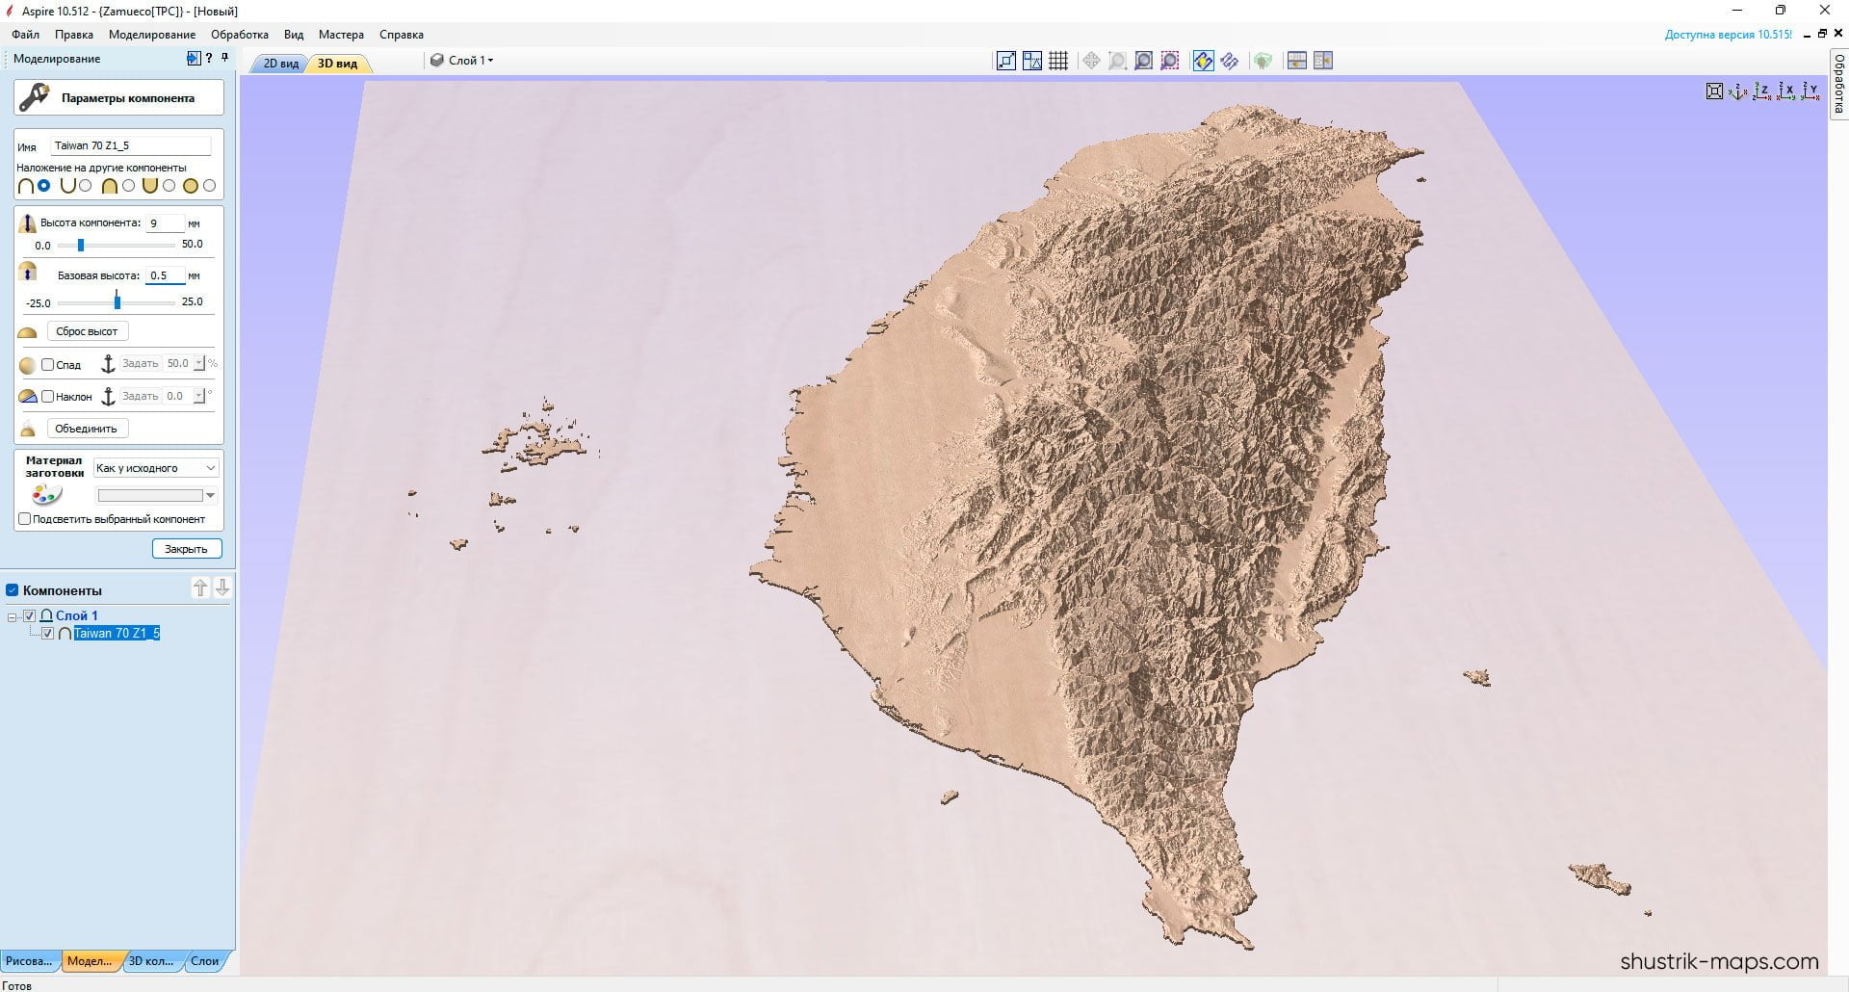This screenshot has height=992, width=1849.
Task: Switch to the Рисова... bottom tab
Action: [29, 960]
